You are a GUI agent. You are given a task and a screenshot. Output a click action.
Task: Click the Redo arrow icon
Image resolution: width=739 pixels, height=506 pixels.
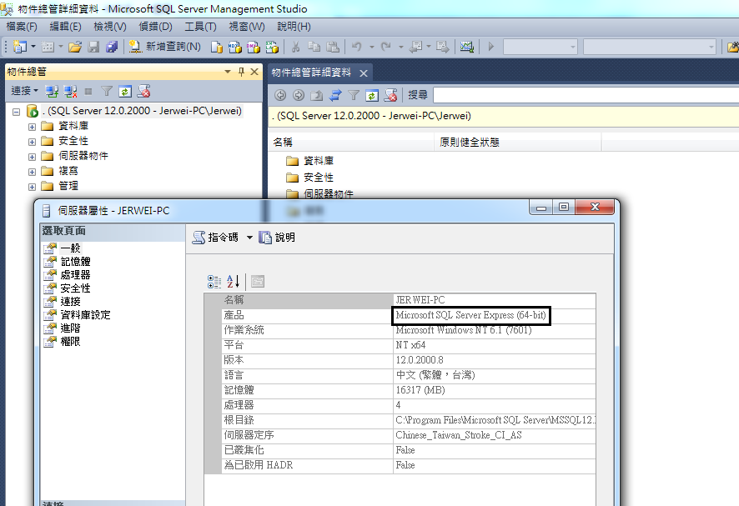(x=386, y=47)
